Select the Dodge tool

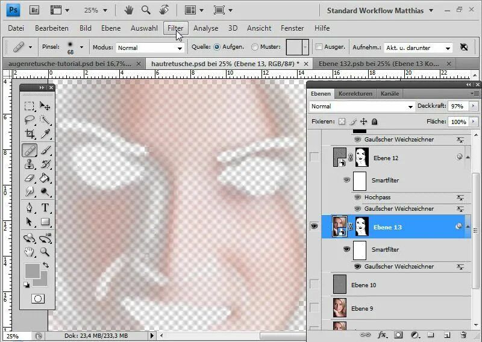tap(45, 191)
